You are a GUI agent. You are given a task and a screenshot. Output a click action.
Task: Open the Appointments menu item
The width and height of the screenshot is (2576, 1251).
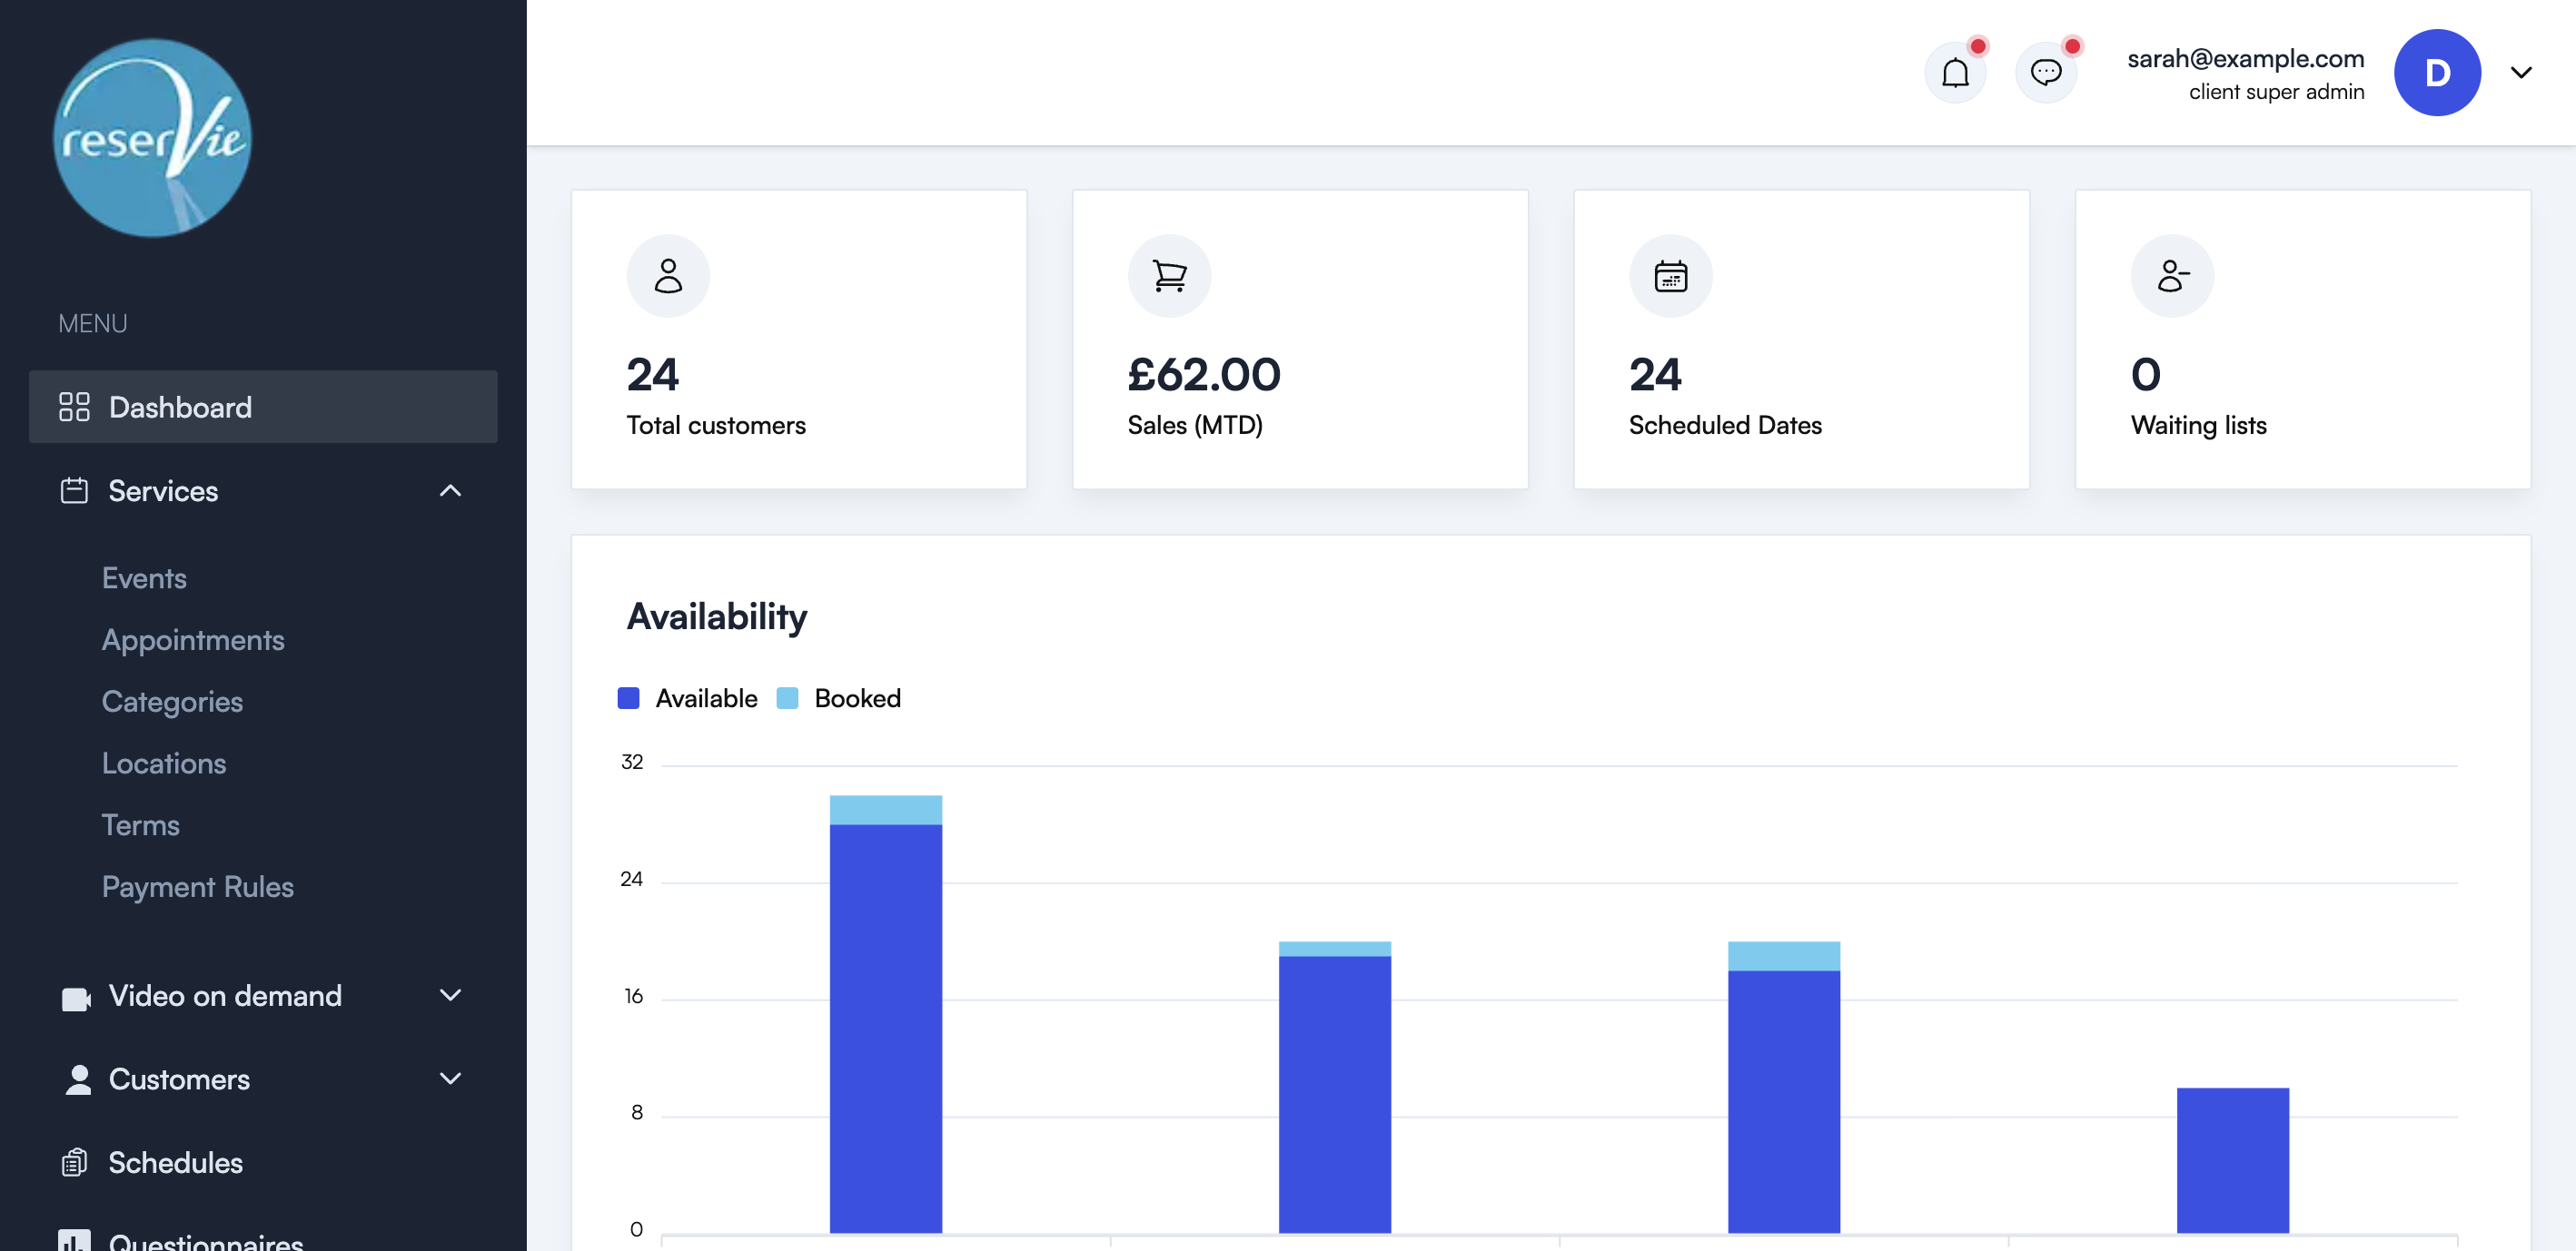pos(192,639)
